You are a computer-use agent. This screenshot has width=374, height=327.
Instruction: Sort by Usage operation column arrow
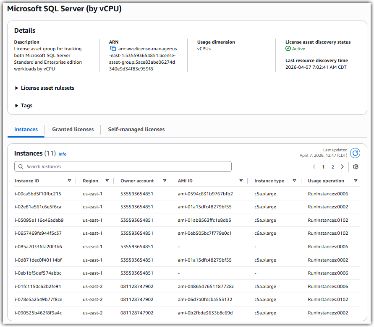tap(356, 181)
